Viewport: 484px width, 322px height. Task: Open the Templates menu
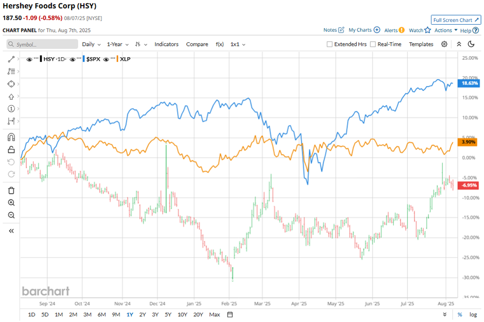coord(421,44)
